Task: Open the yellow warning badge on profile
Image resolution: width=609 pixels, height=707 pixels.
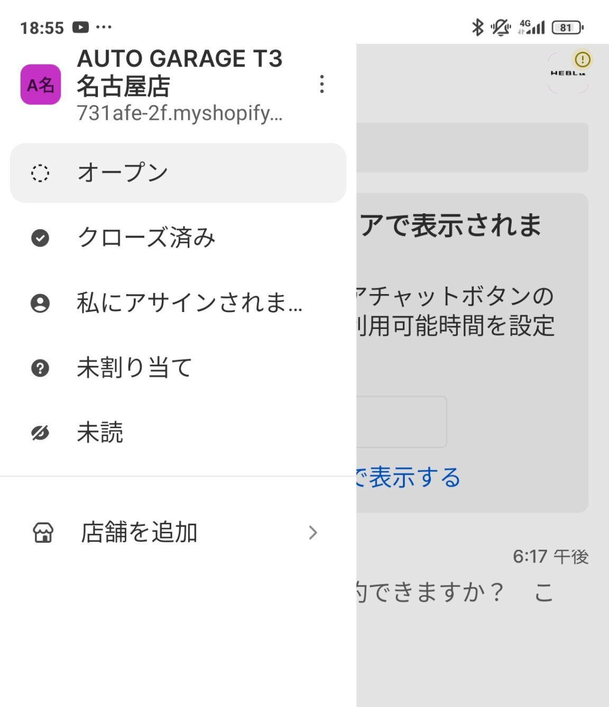Action: 583,59
